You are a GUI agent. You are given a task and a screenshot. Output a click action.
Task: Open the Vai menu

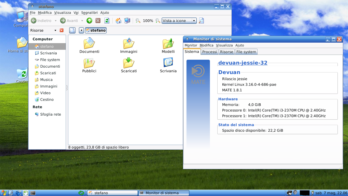coord(76,13)
